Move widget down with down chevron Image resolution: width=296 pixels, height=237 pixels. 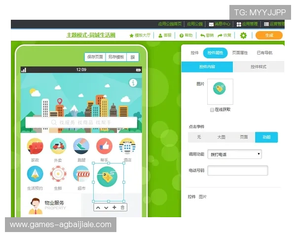[x=106, y=208]
